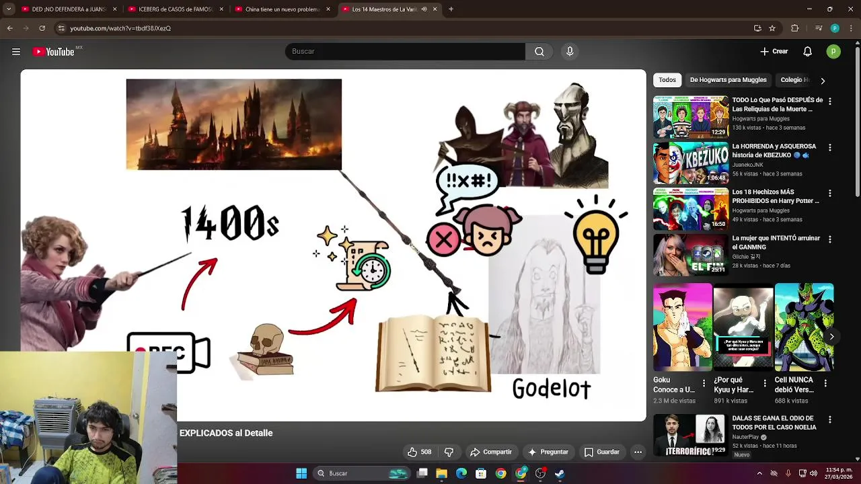The height and width of the screenshot is (484, 861).
Task: Show next Shorts with the arrow
Action: click(831, 337)
